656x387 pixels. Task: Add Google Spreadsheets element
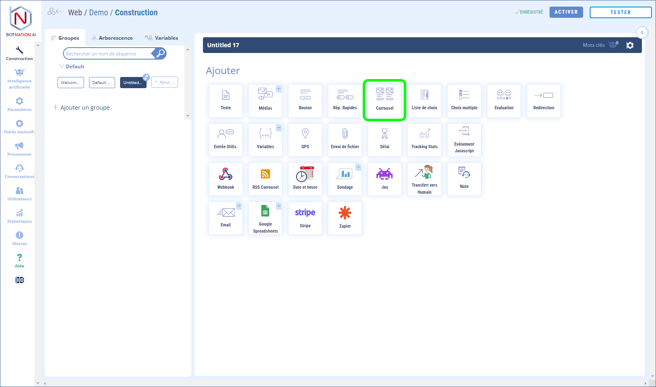coord(265,218)
